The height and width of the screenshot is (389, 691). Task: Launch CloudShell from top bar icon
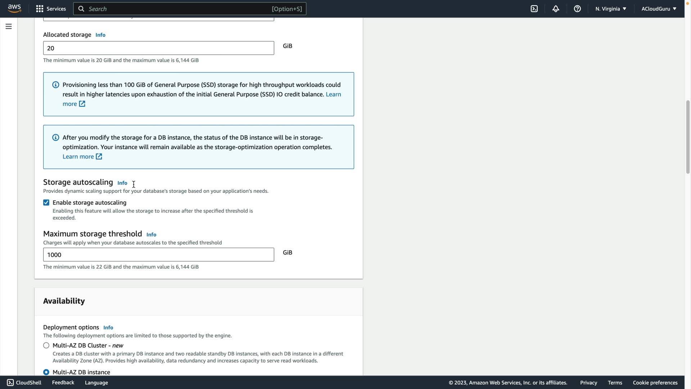534,9
